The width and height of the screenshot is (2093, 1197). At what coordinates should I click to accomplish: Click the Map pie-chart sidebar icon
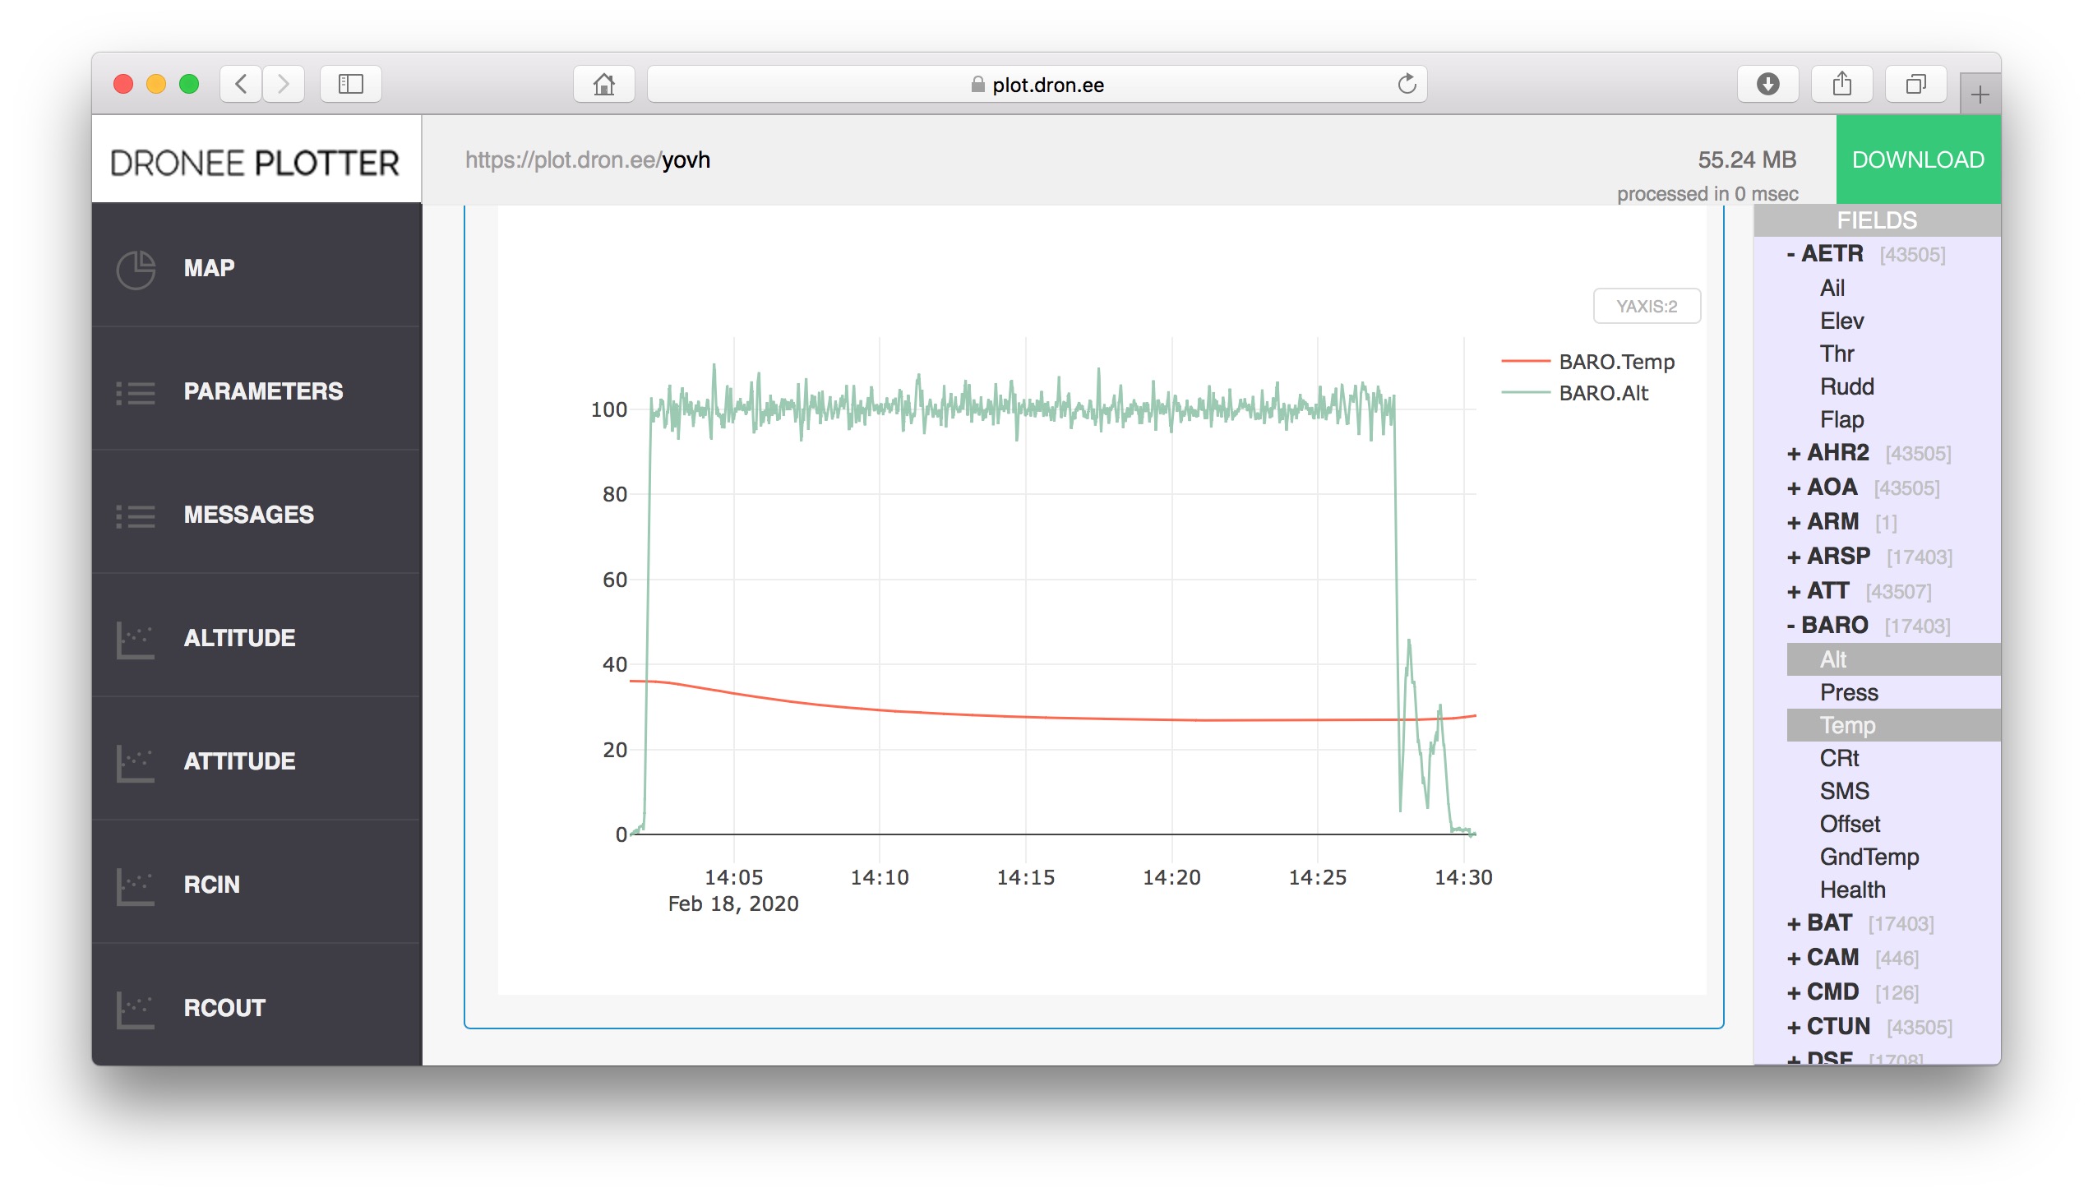coord(136,269)
